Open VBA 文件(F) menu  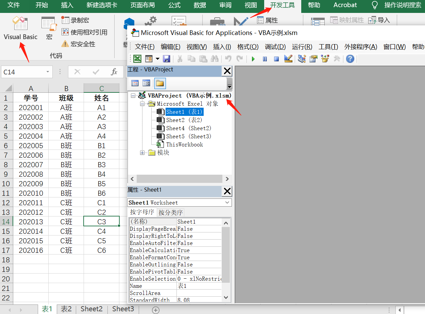[x=145, y=47]
